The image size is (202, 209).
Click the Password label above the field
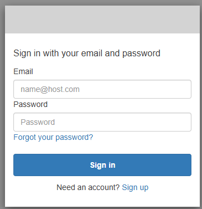(x=31, y=104)
